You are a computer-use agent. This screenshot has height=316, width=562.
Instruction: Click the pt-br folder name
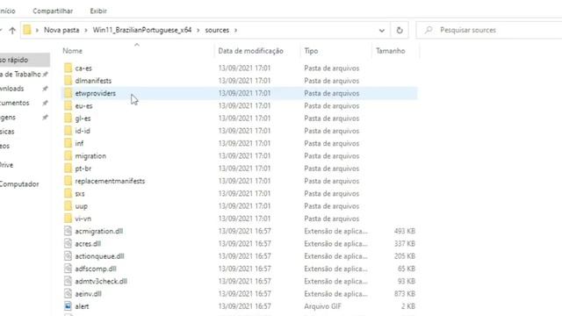tap(83, 169)
